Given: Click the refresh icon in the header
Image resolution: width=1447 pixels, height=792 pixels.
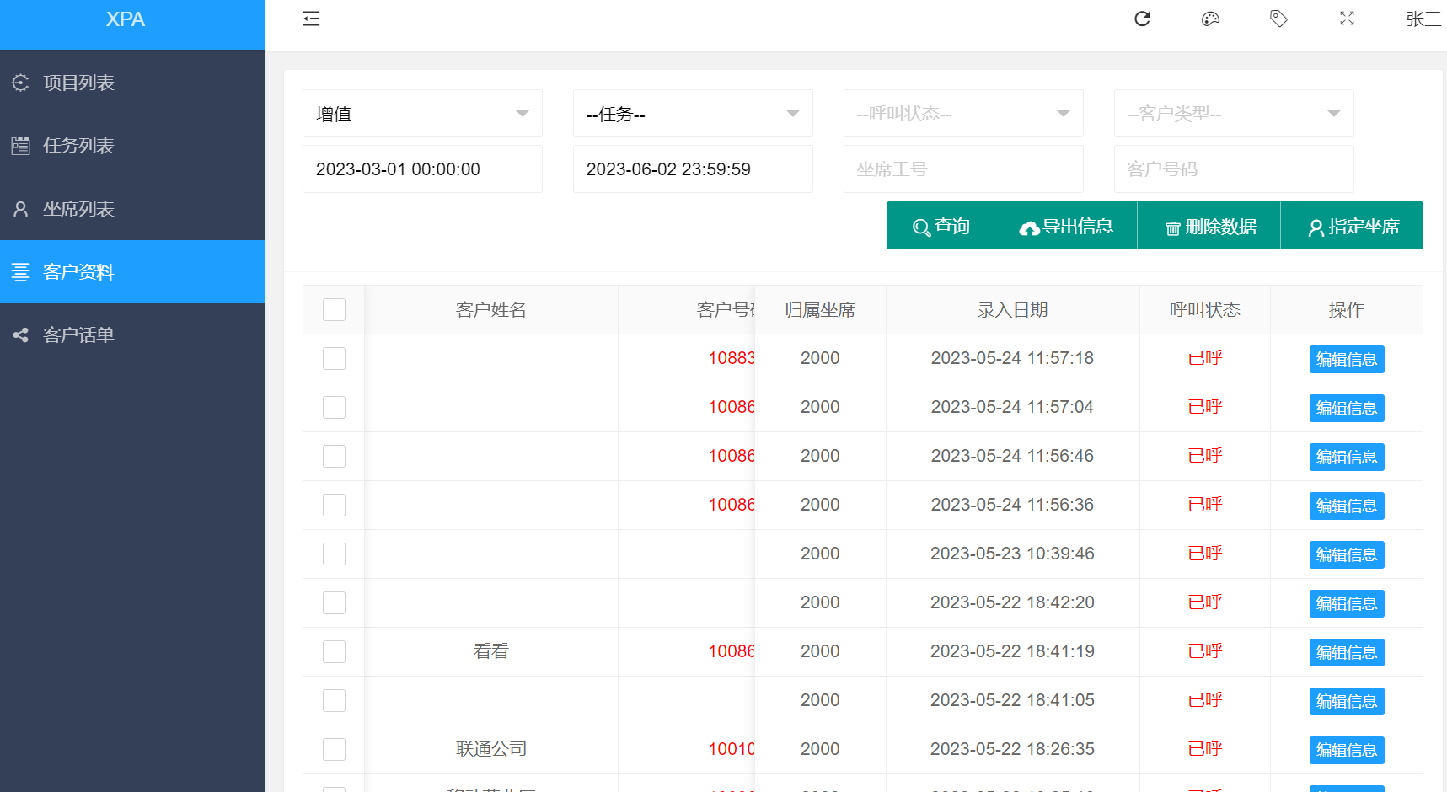Looking at the screenshot, I should [1142, 19].
